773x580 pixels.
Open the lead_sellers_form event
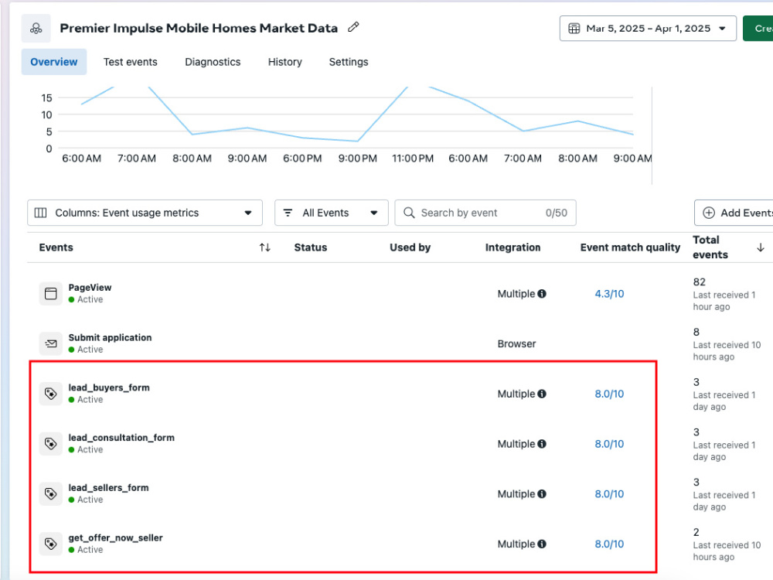[108, 488]
